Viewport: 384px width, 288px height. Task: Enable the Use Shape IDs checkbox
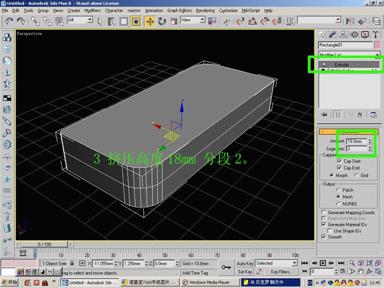pyautogui.click(x=330, y=231)
